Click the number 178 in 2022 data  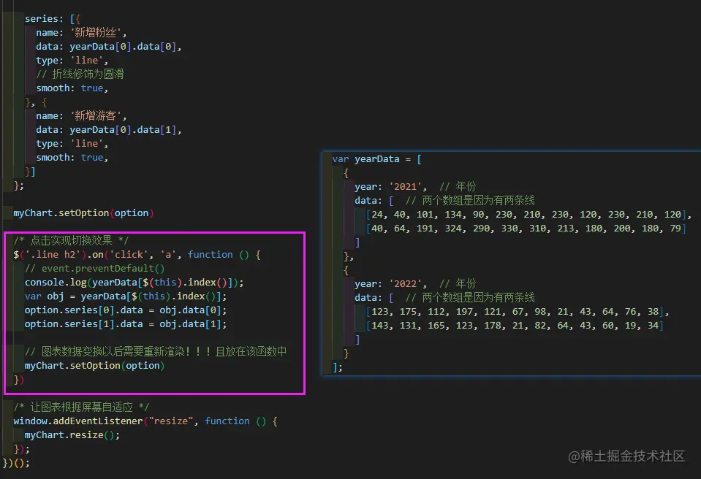coord(492,326)
